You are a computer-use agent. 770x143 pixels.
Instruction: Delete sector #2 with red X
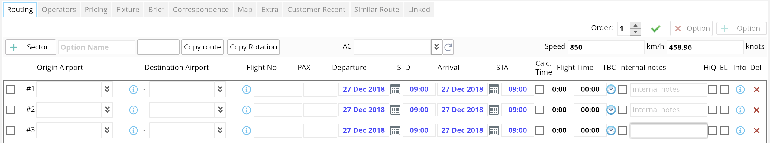tap(757, 110)
